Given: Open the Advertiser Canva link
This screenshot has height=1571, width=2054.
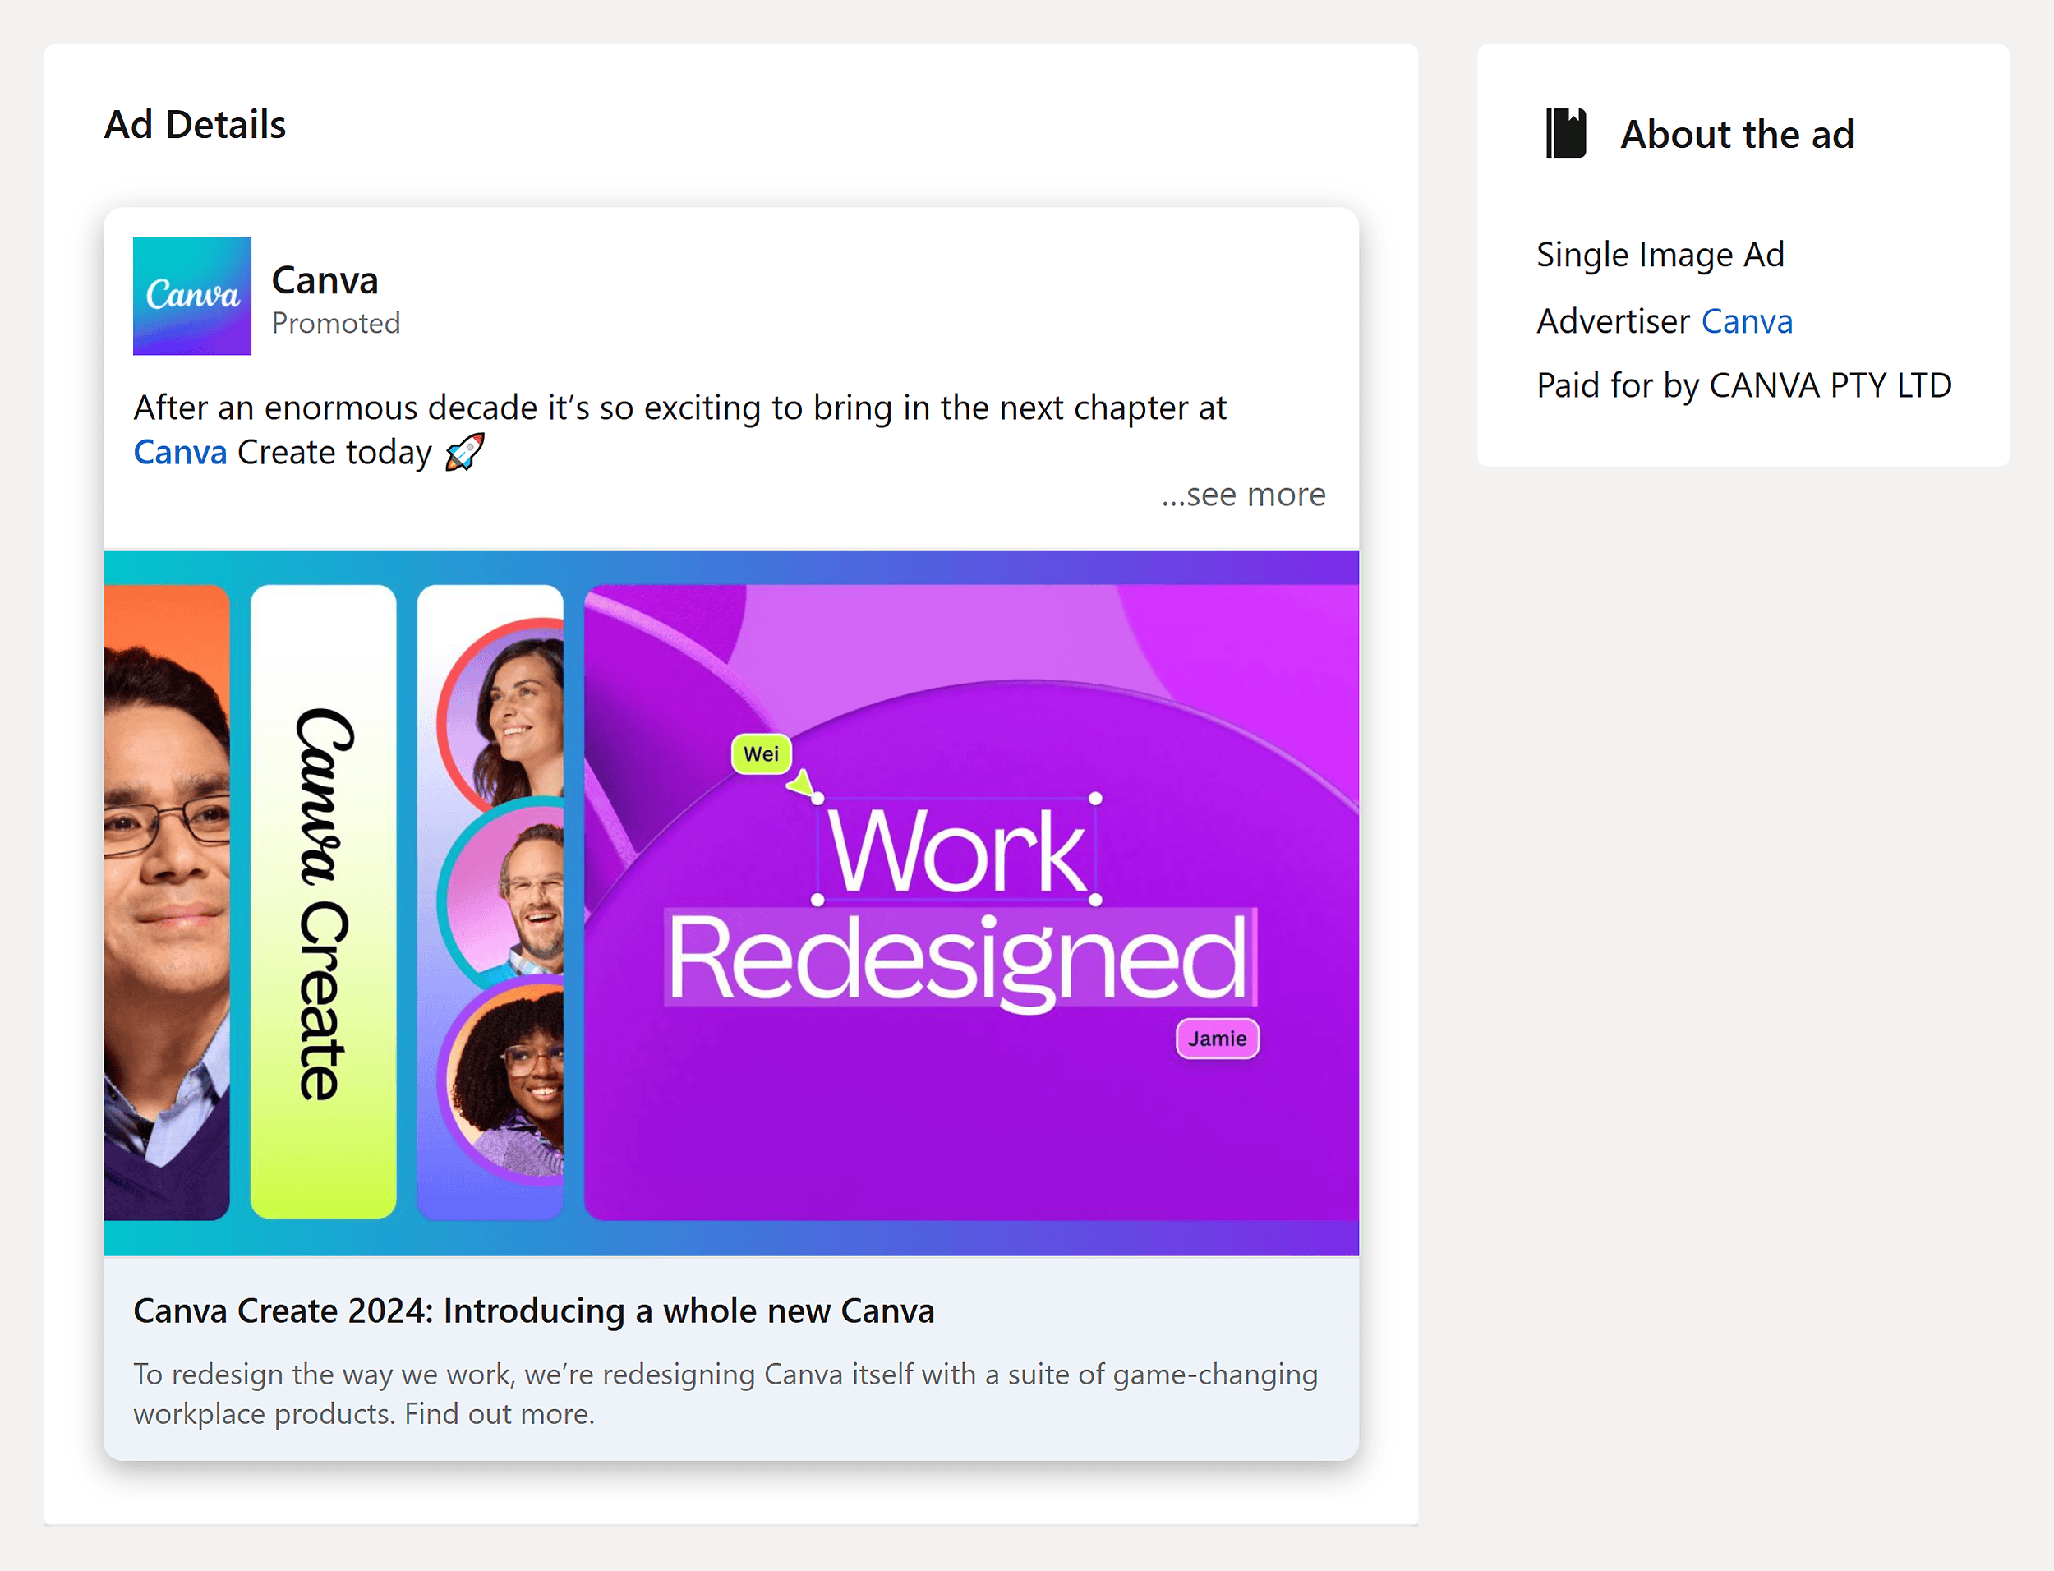Looking at the screenshot, I should coord(1748,320).
